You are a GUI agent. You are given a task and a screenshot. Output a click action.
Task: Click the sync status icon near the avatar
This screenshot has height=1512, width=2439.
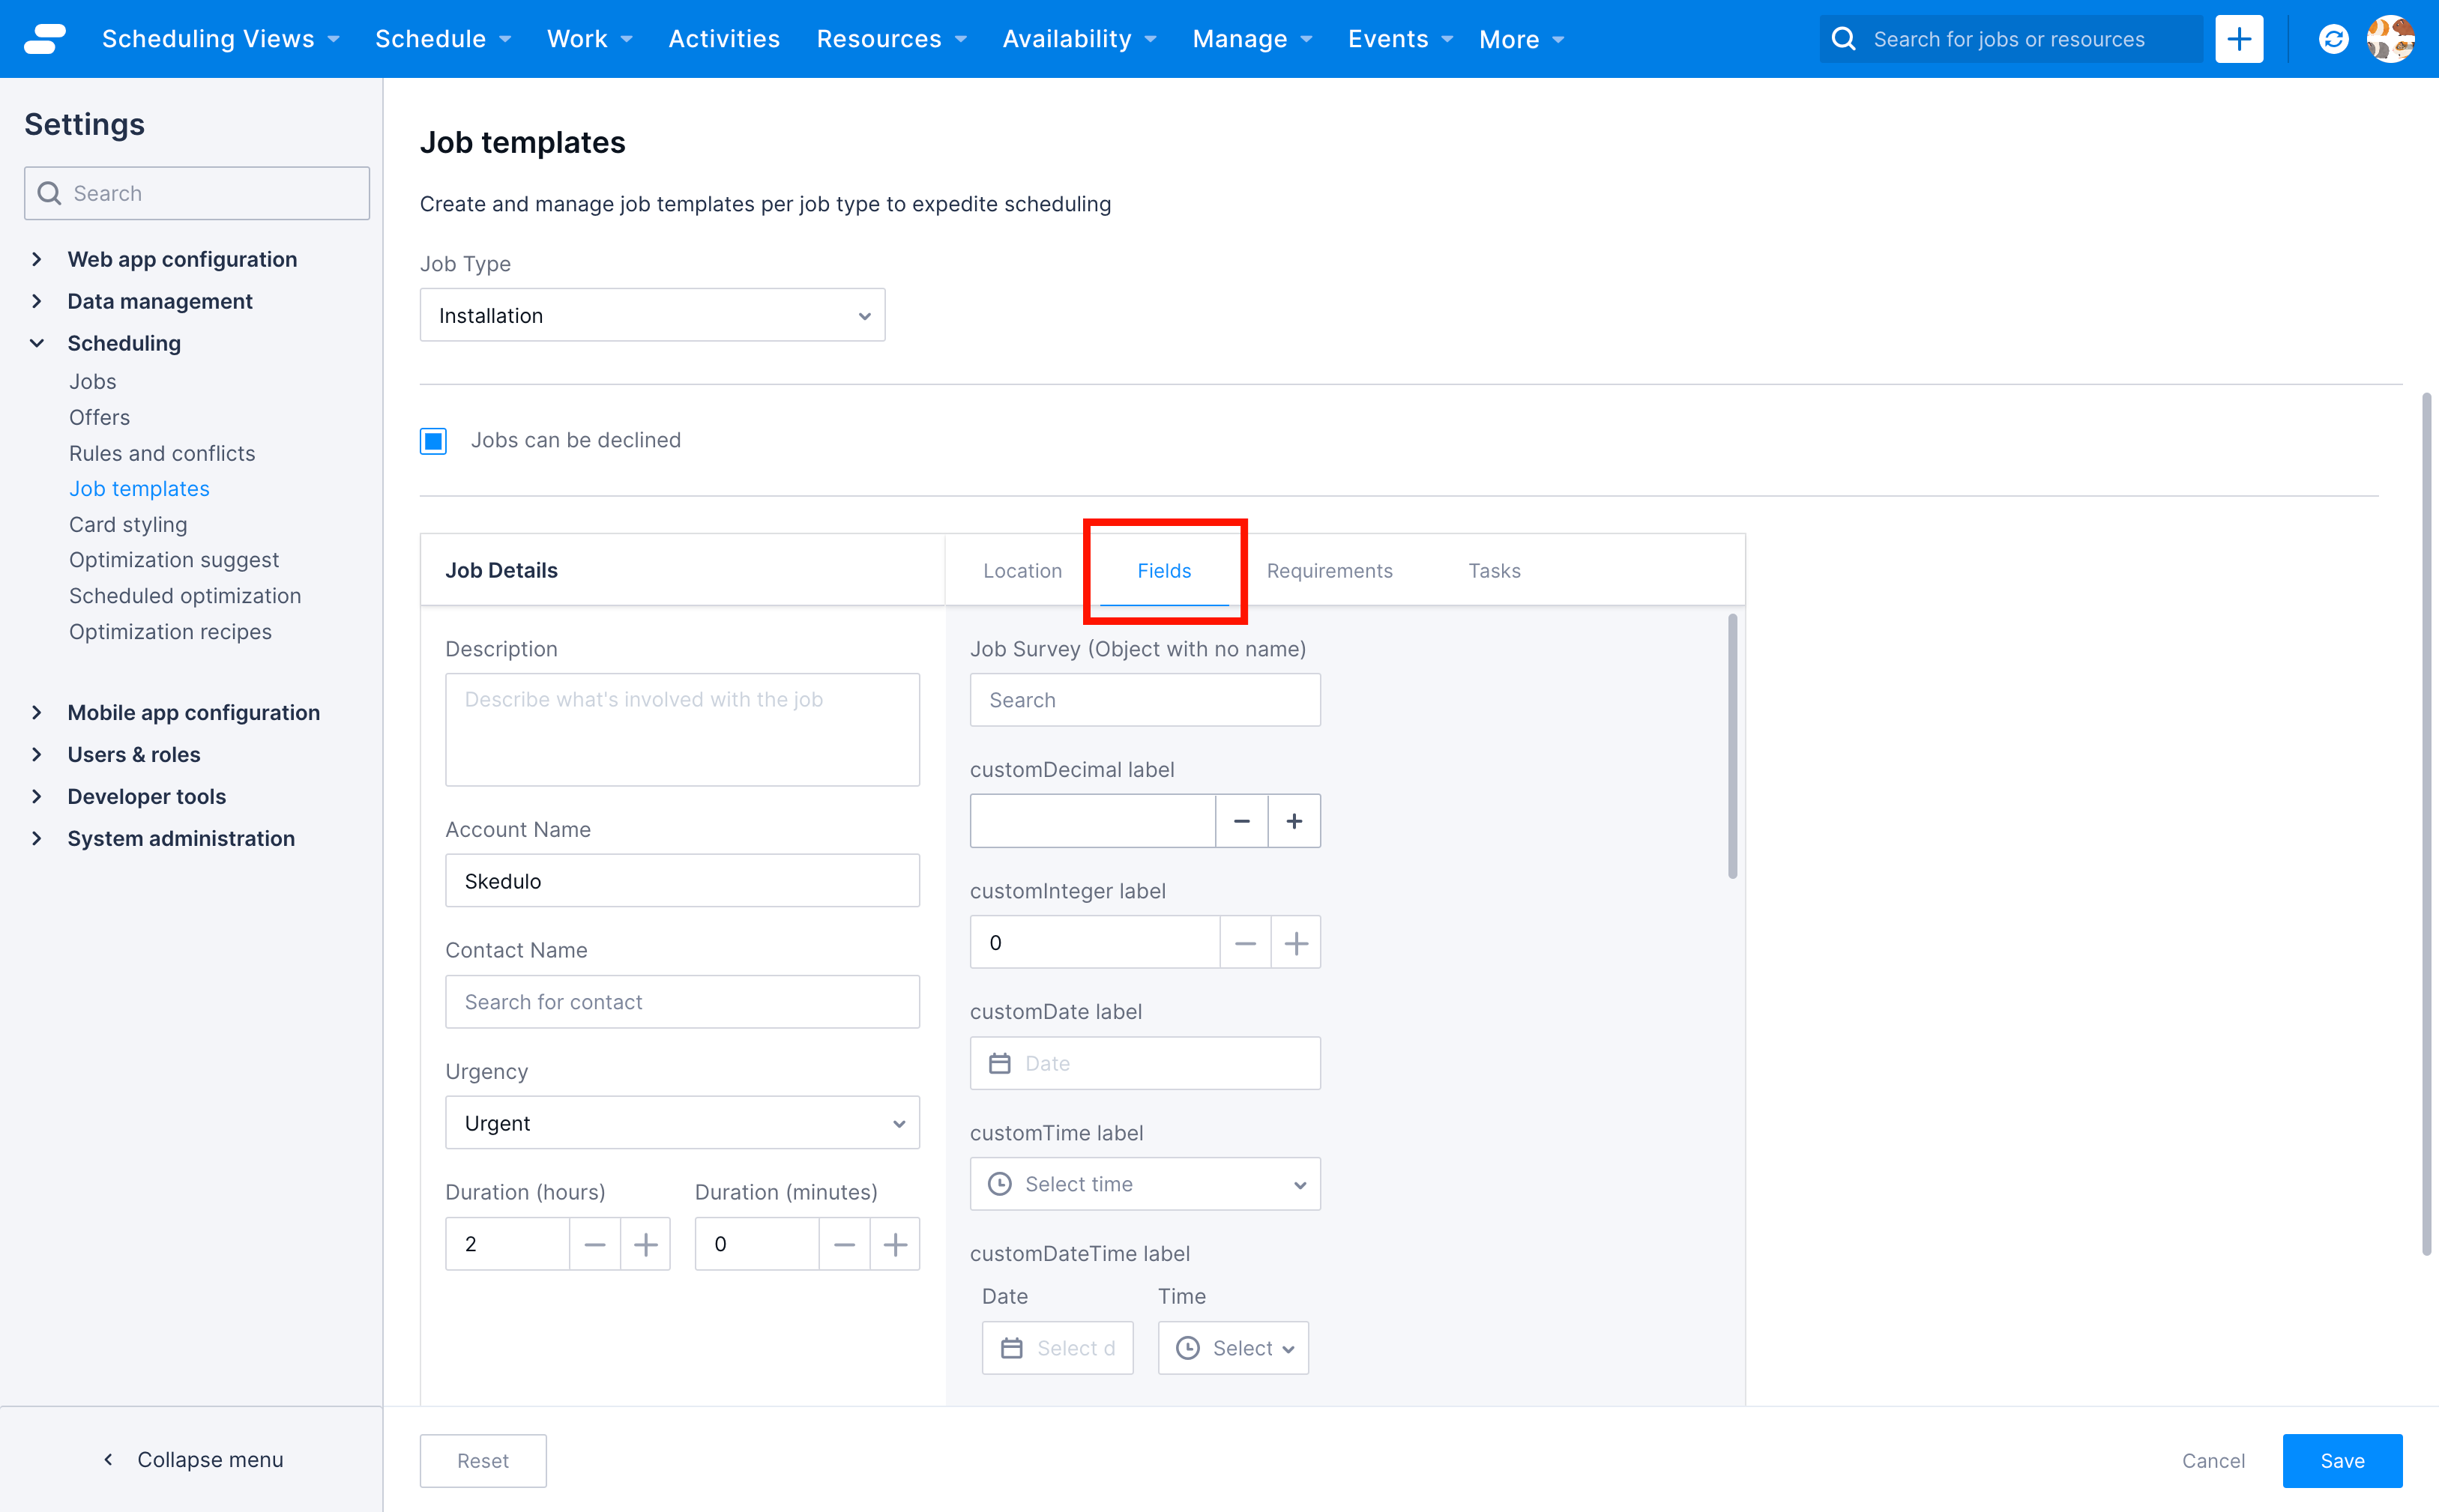2332,38
